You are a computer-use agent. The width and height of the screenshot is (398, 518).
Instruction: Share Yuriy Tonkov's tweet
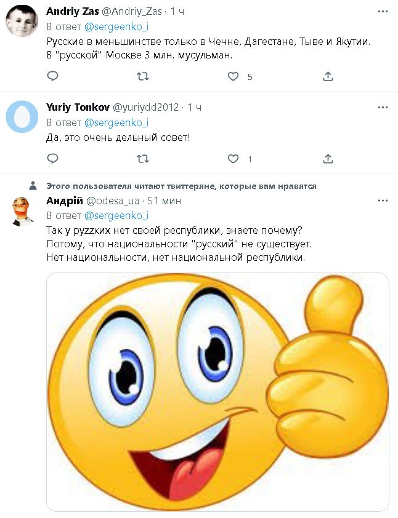click(x=328, y=159)
